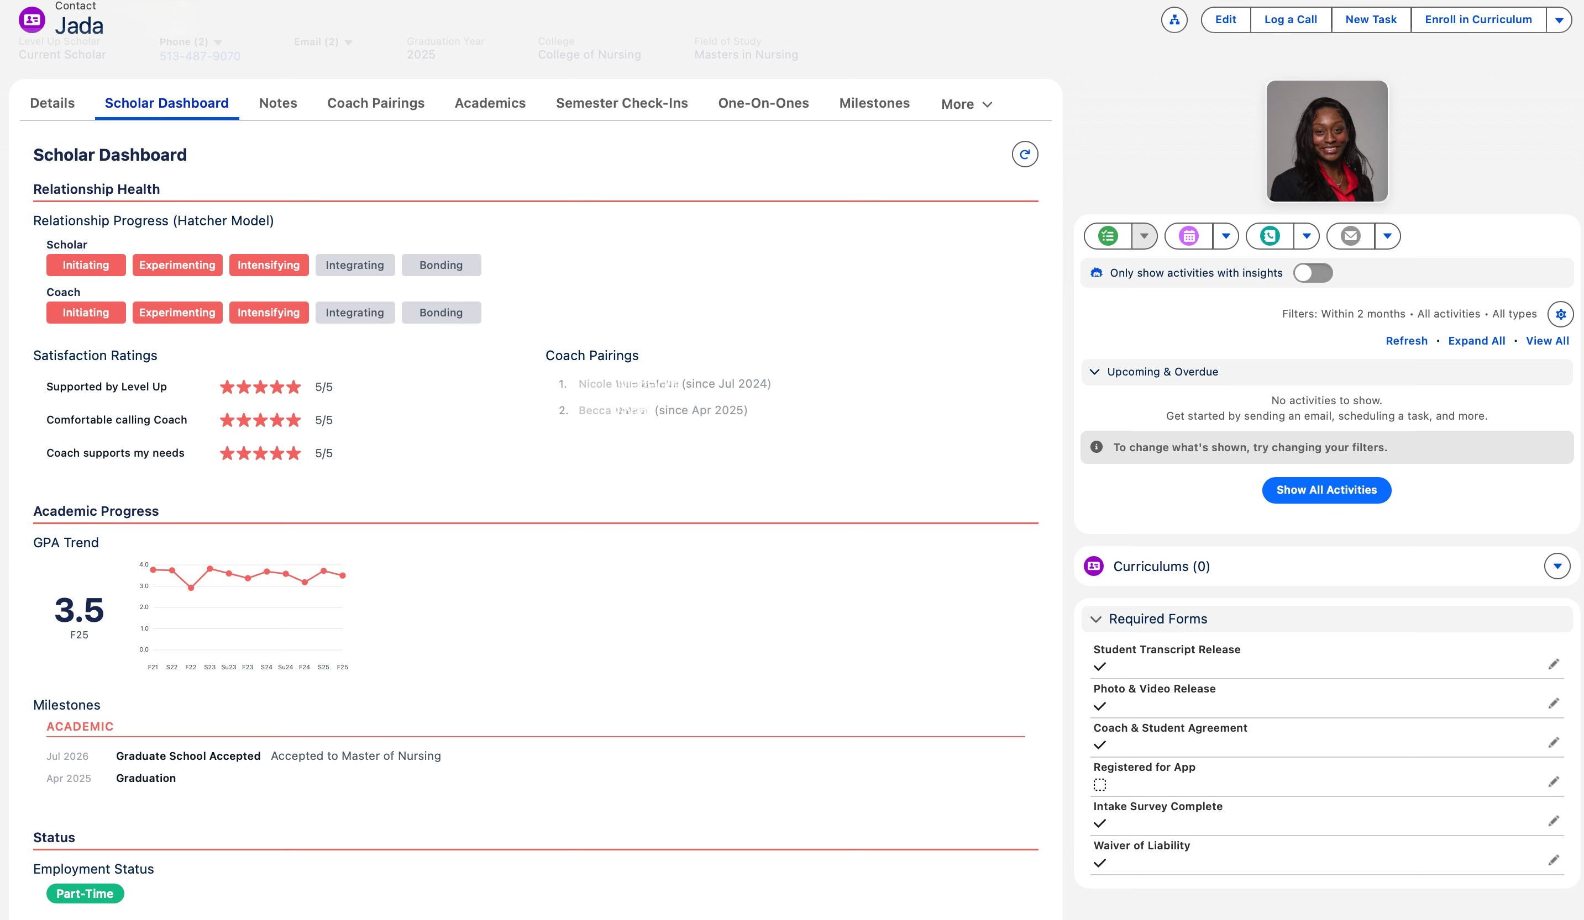Toggle Only show activities with insights
This screenshot has width=1584, height=920.
(1313, 273)
